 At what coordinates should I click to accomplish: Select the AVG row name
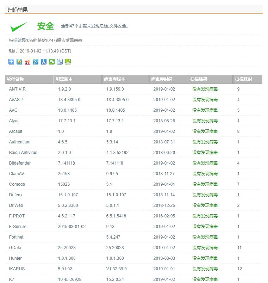[13, 110]
